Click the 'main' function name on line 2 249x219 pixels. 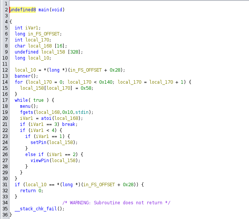(44, 10)
